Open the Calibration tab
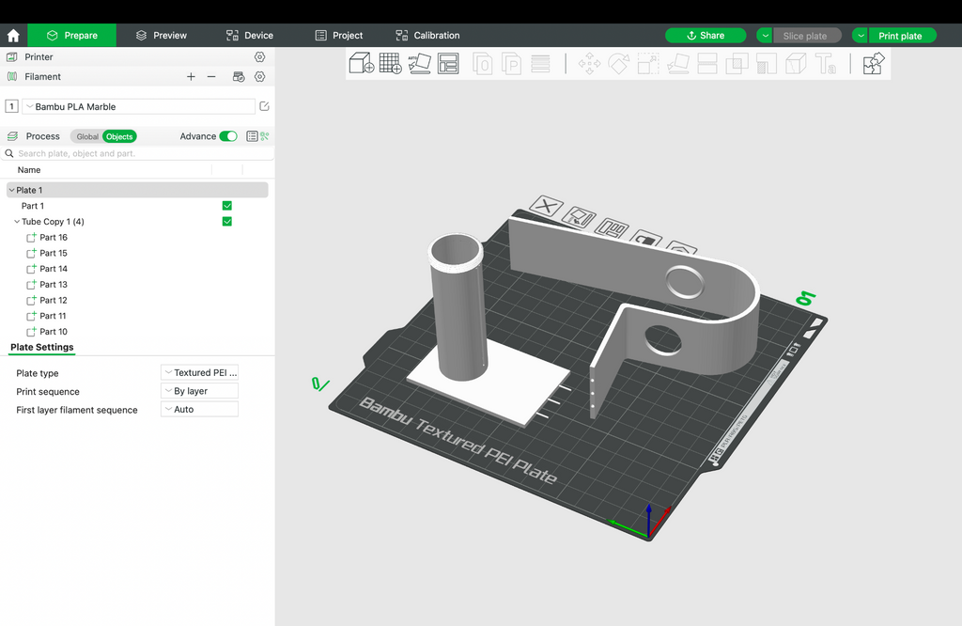Viewport: 962px width, 626px height. (x=427, y=36)
